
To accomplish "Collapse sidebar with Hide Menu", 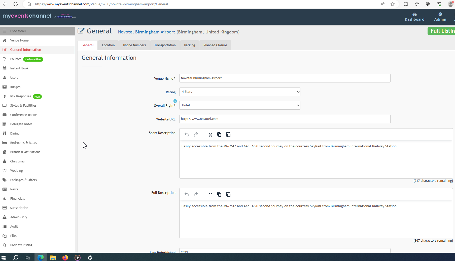I will click(x=38, y=31).
